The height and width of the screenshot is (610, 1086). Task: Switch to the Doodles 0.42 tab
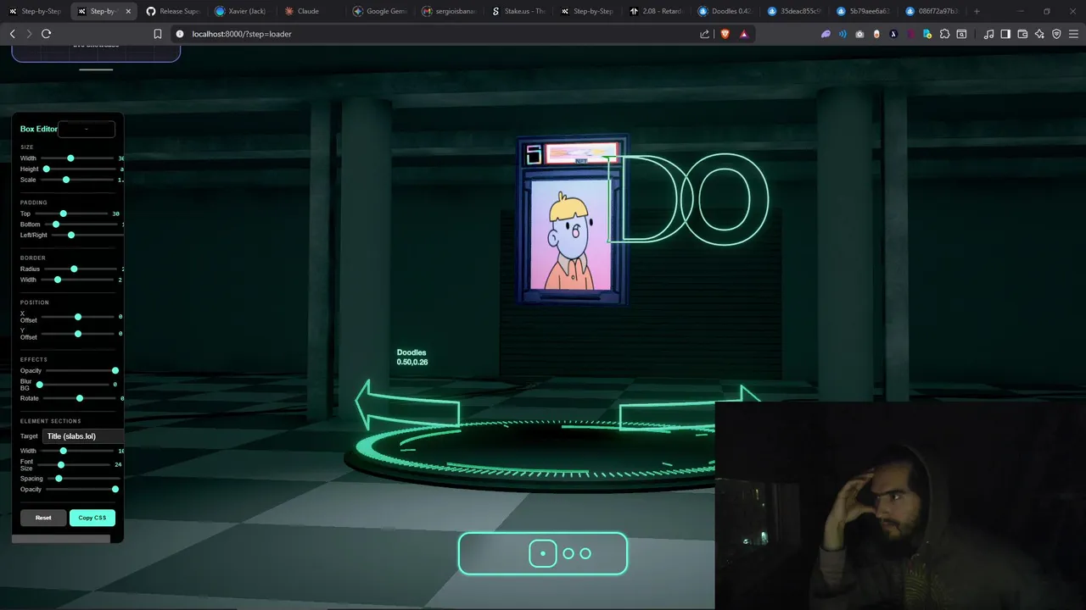[x=725, y=11]
